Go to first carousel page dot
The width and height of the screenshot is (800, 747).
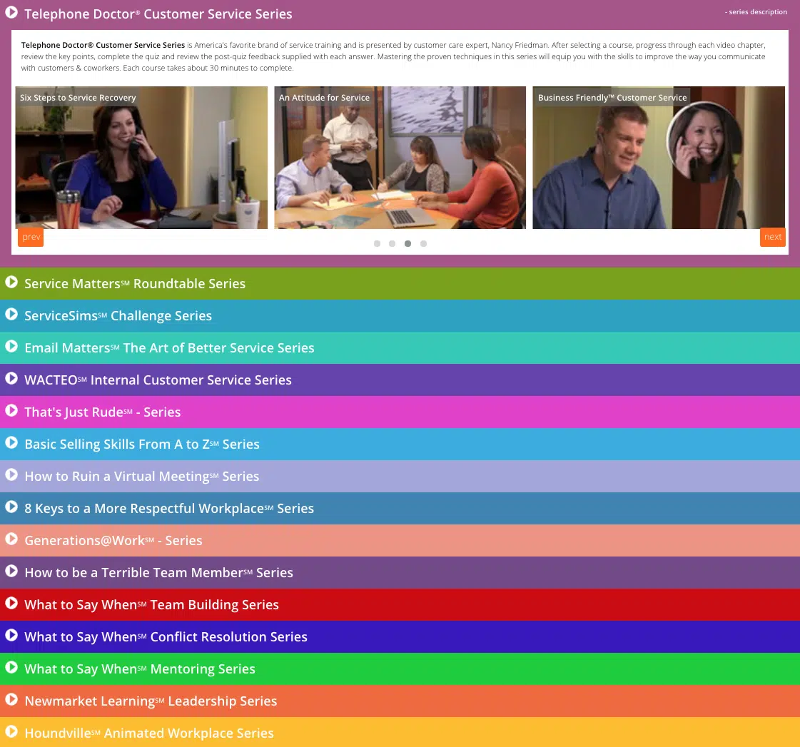click(x=377, y=243)
